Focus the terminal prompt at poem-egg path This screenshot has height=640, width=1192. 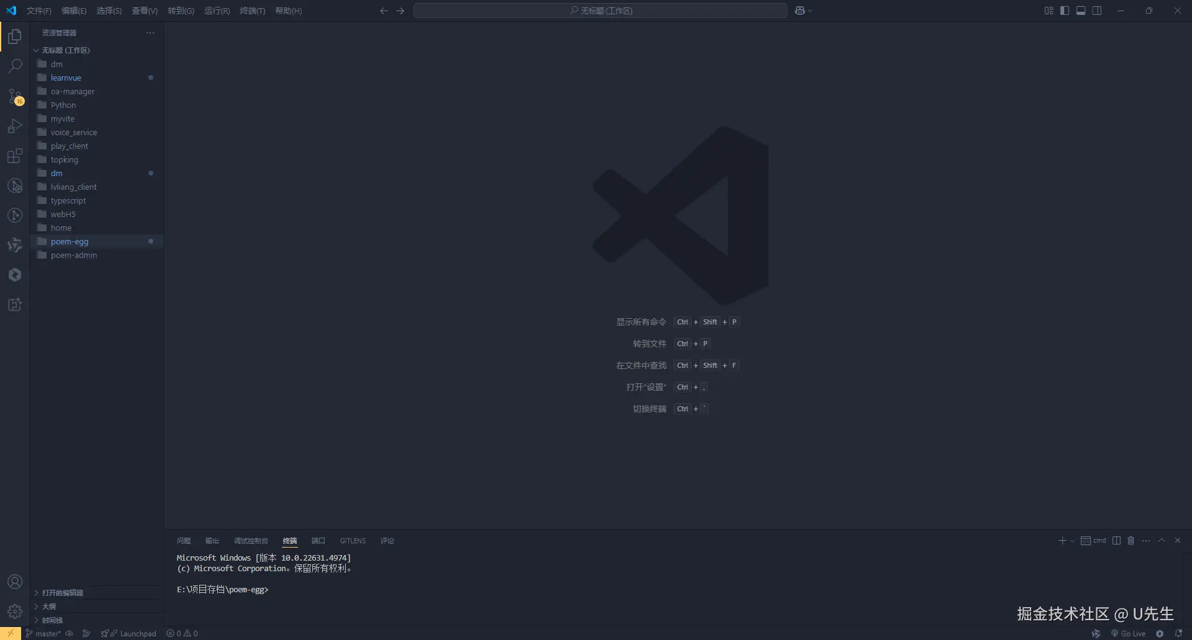223,590
